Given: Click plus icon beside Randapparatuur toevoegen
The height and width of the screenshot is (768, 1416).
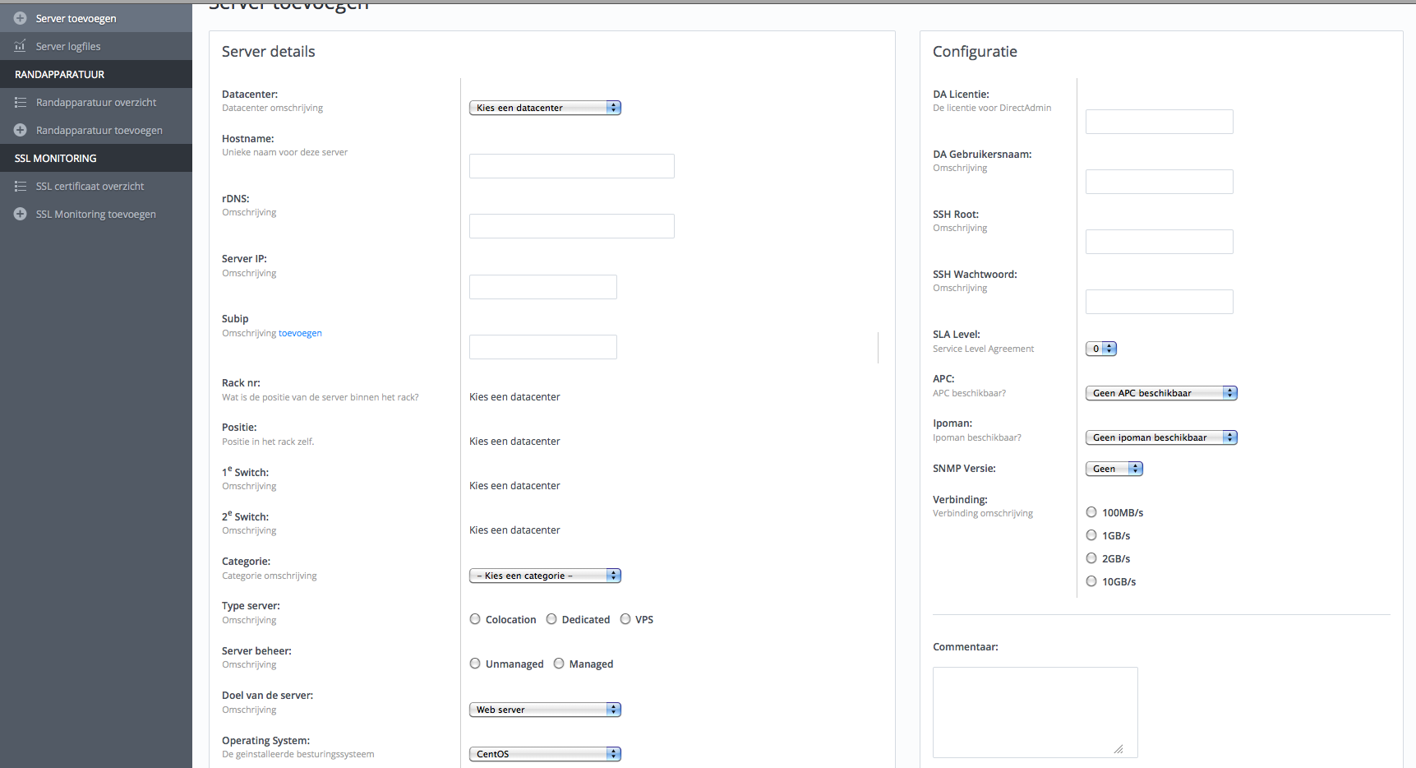Looking at the screenshot, I should point(21,130).
